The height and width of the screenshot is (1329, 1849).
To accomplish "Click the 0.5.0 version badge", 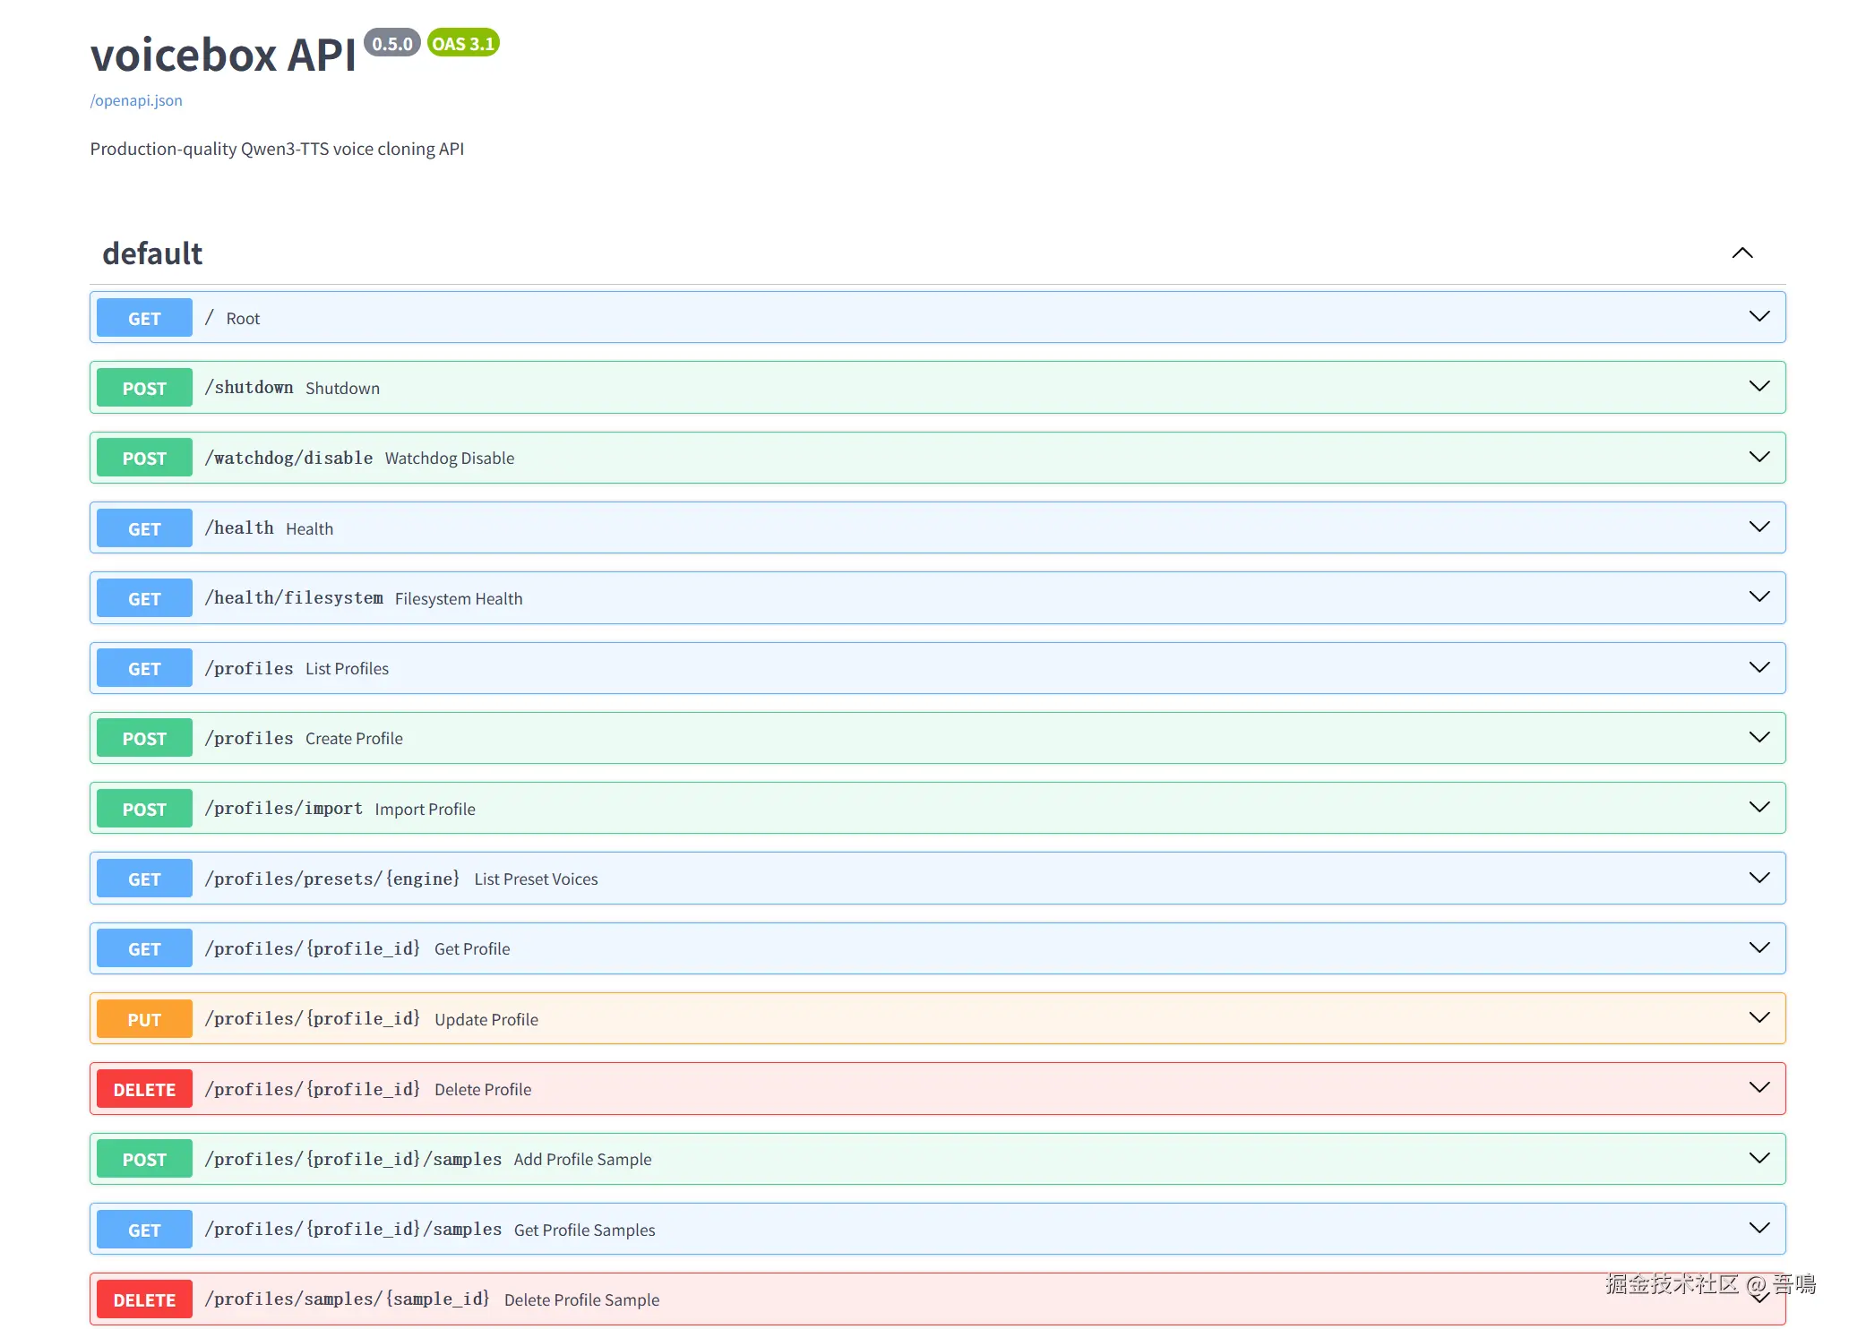I will [x=392, y=43].
